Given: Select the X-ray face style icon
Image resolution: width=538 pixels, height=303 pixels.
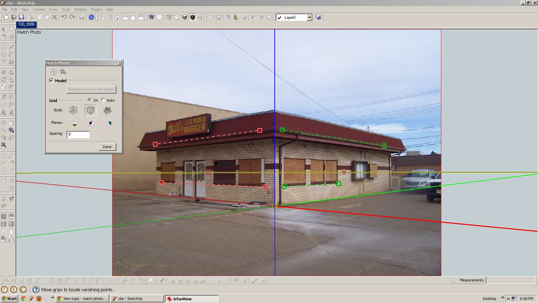Looking at the screenshot, I should (x=151, y=17).
